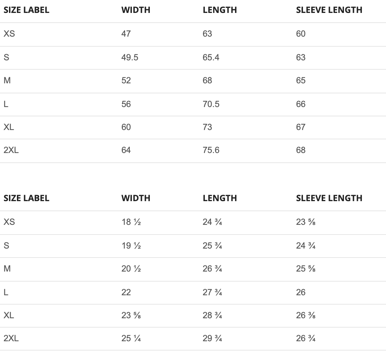Click the SLEEVE LENGTH header in the centimeter table
The width and height of the screenshot is (386, 352).
tap(329, 10)
